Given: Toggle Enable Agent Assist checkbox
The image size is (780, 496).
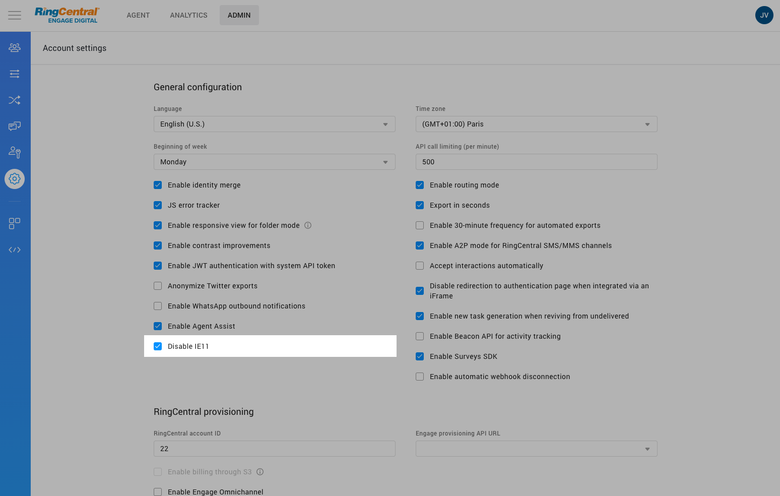Looking at the screenshot, I should point(158,326).
